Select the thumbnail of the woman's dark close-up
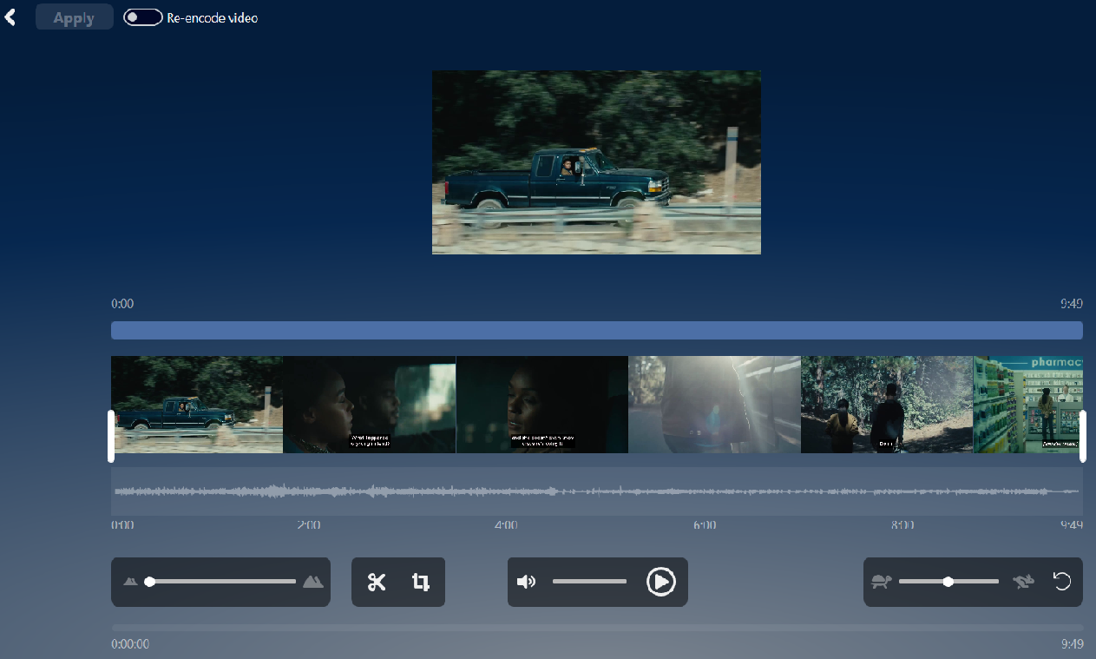The height and width of the screenshot is (659, 1096). point(541,405)
